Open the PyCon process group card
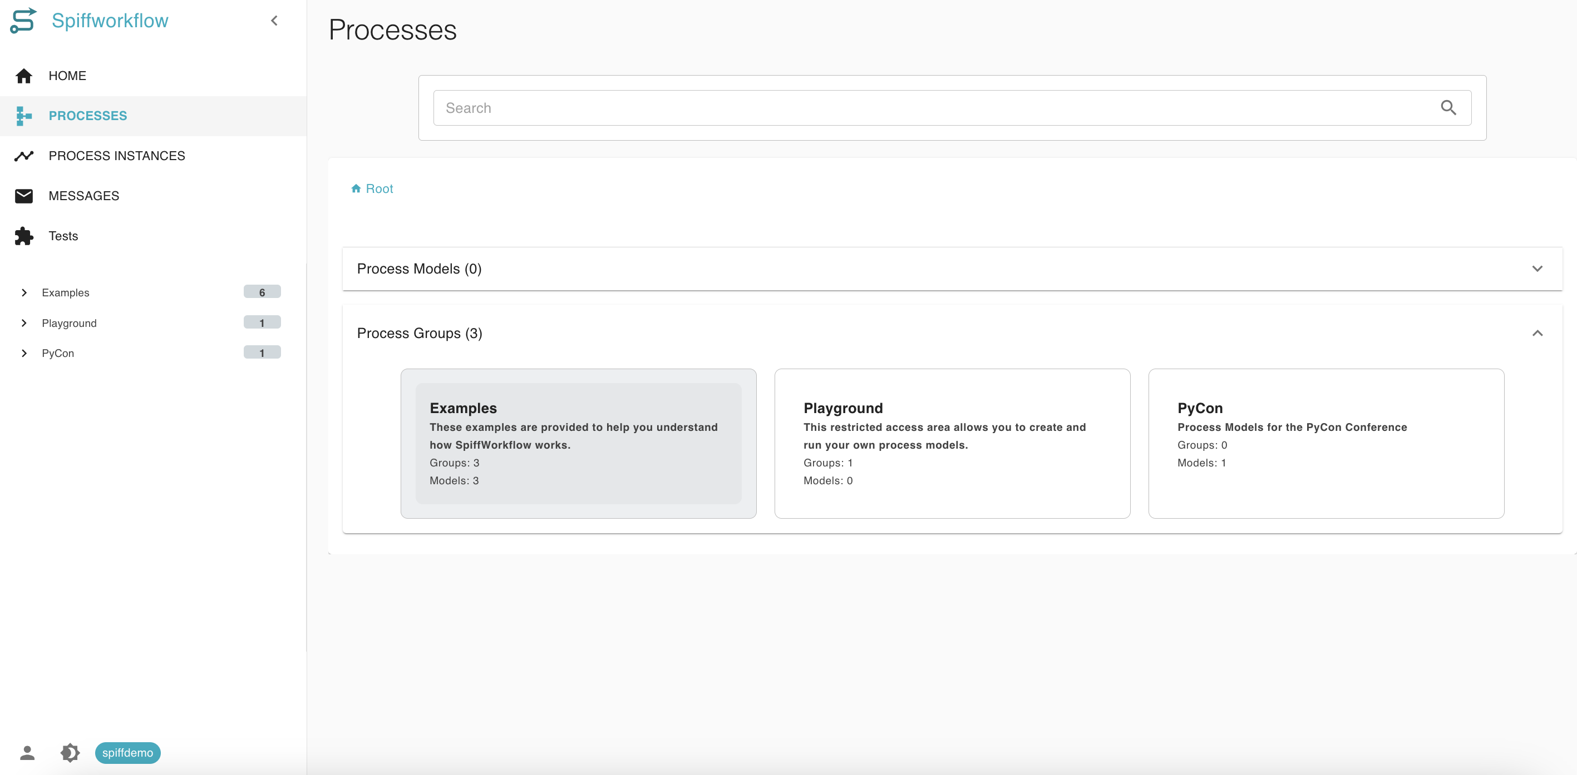Viewport: 1577px width, 775px height. point(1326,444)
